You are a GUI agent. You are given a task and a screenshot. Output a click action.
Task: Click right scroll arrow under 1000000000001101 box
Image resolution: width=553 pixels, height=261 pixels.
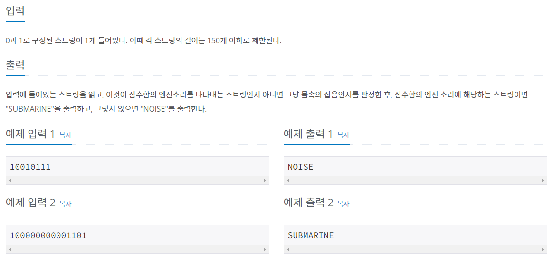[x=265, y=249]
